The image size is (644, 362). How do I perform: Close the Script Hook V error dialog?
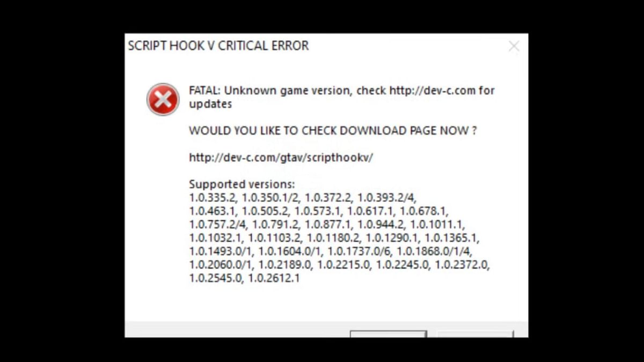click(514, 47)
